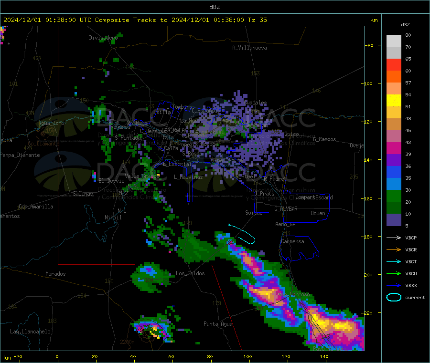Click the Guadales map label

[x=255, y=103]
